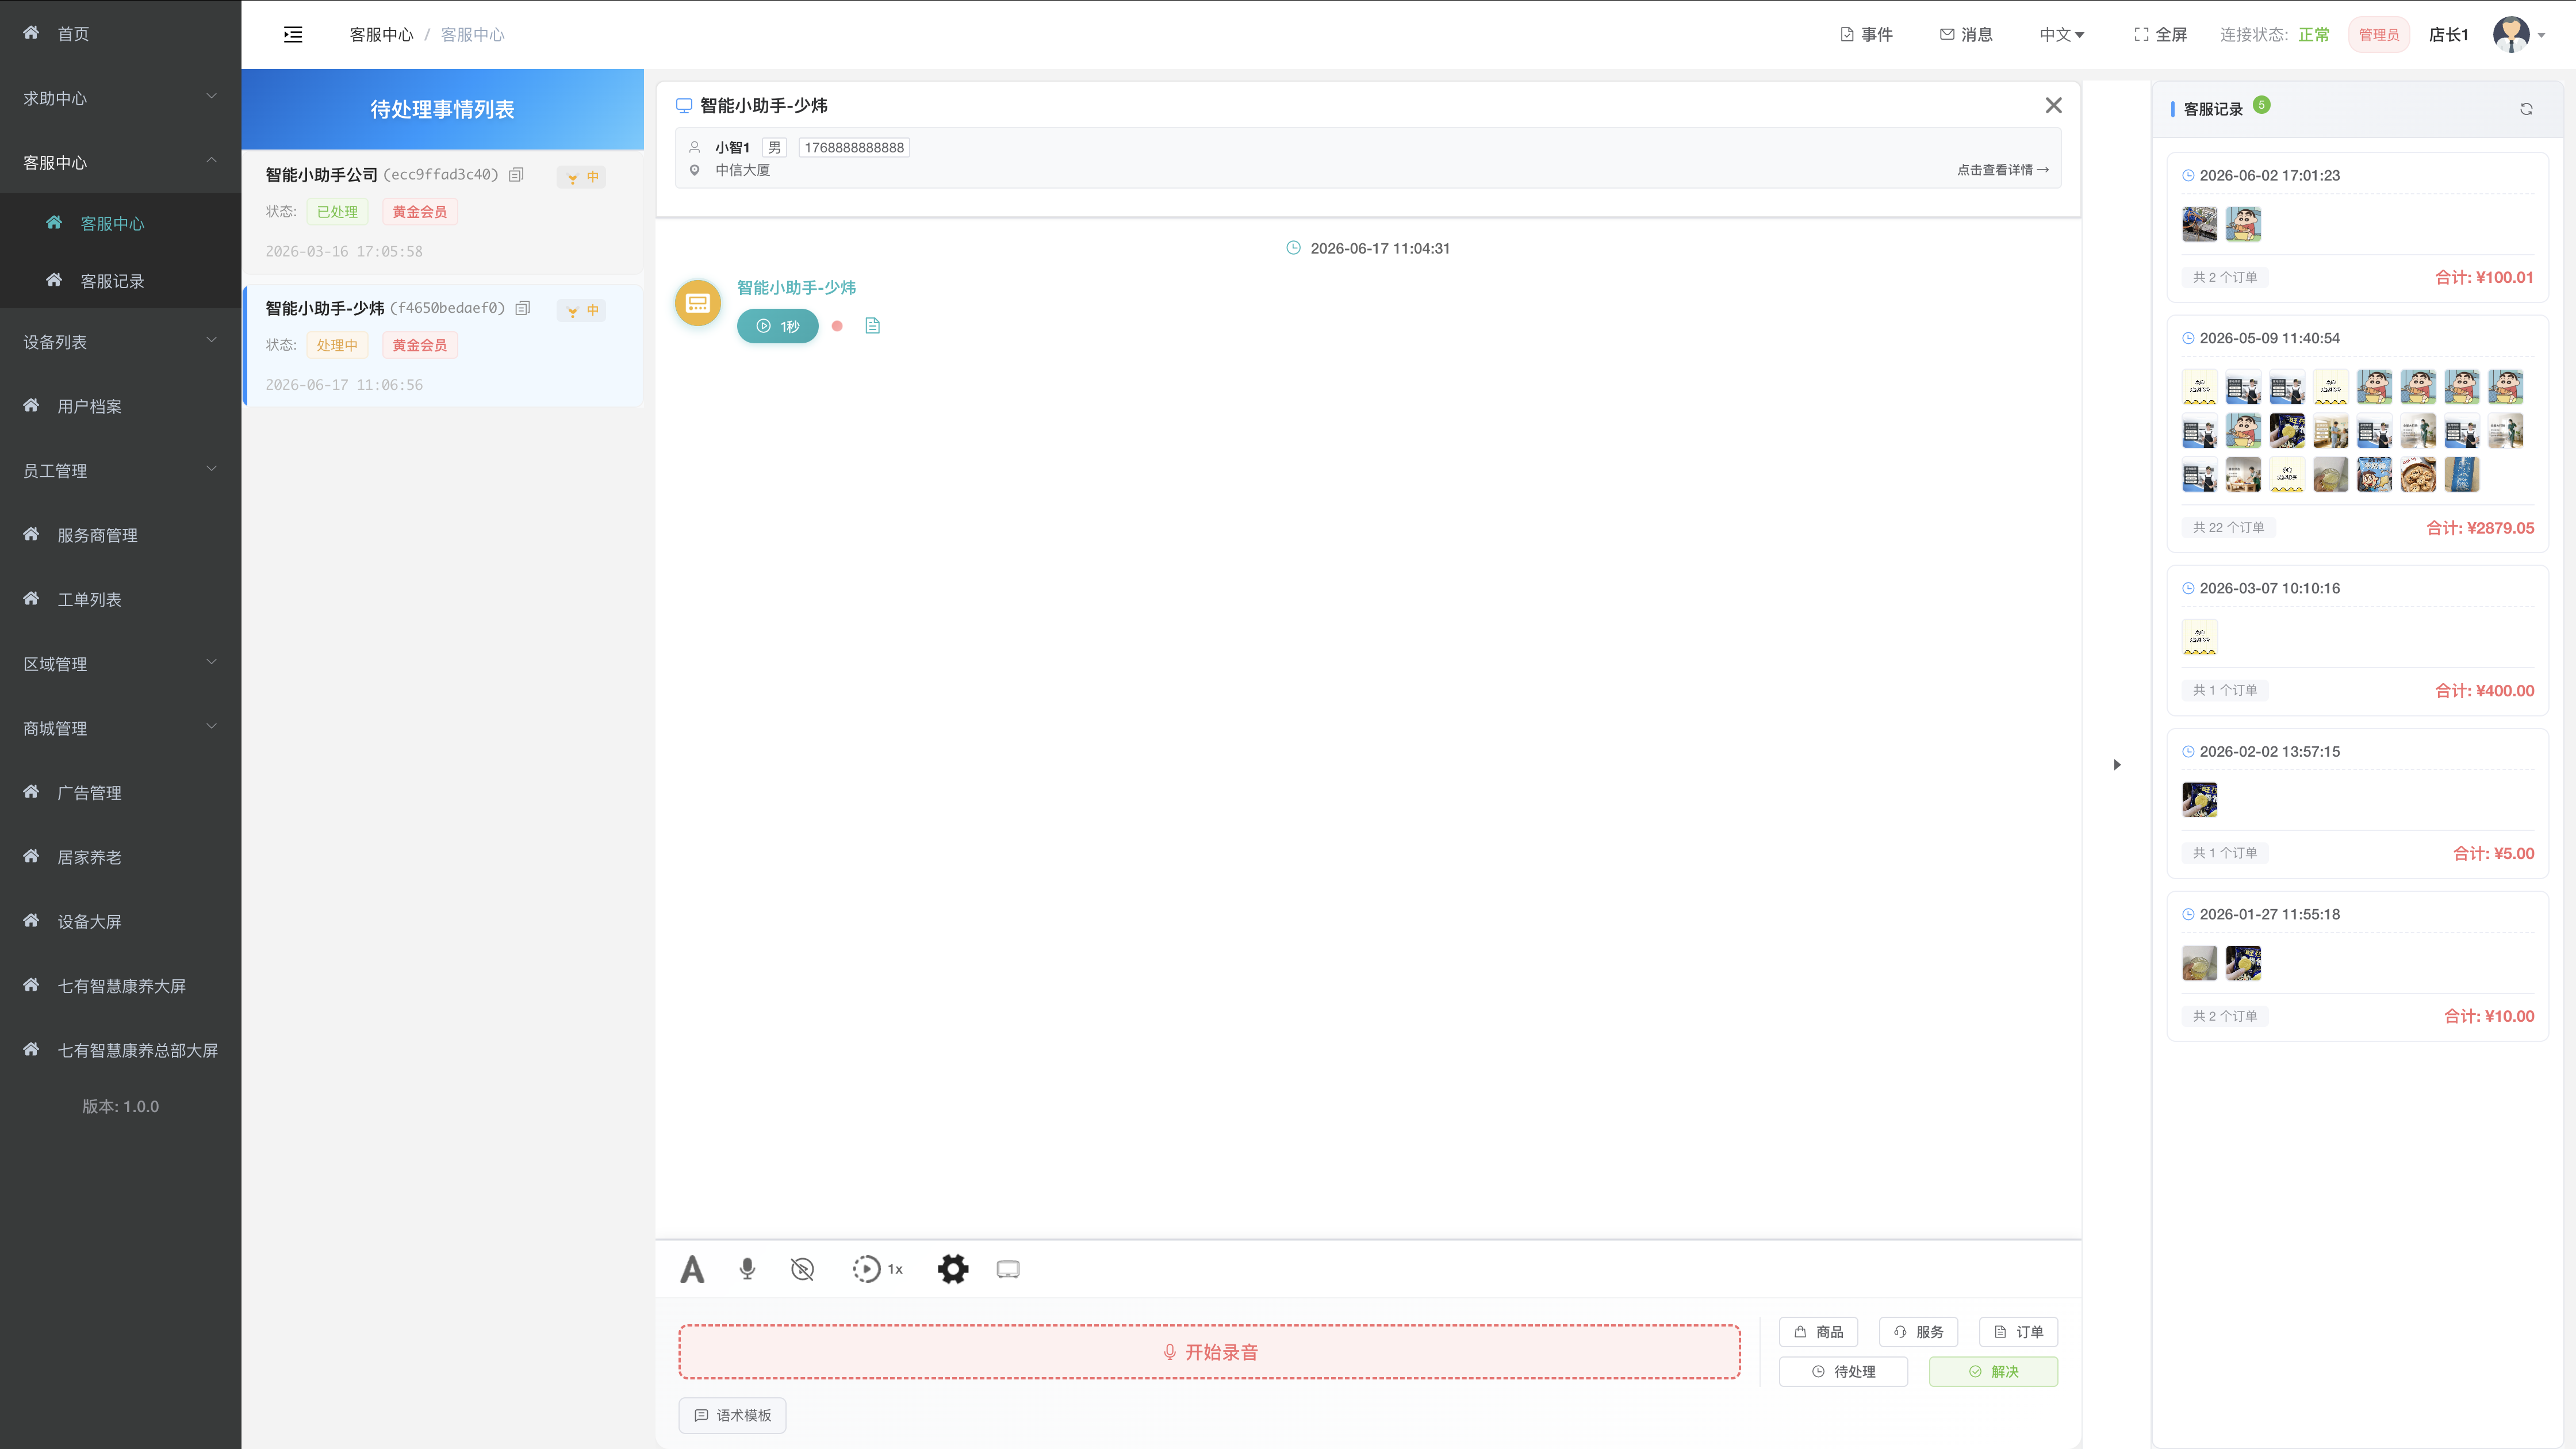The image size is (2576, 1449).
Task: Toggle the disabled camera icon in toolbar
Action: (x=802, y=1269)
